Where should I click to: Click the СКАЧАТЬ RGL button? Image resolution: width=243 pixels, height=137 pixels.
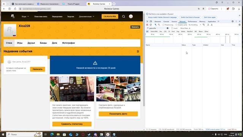pos(110,16)
